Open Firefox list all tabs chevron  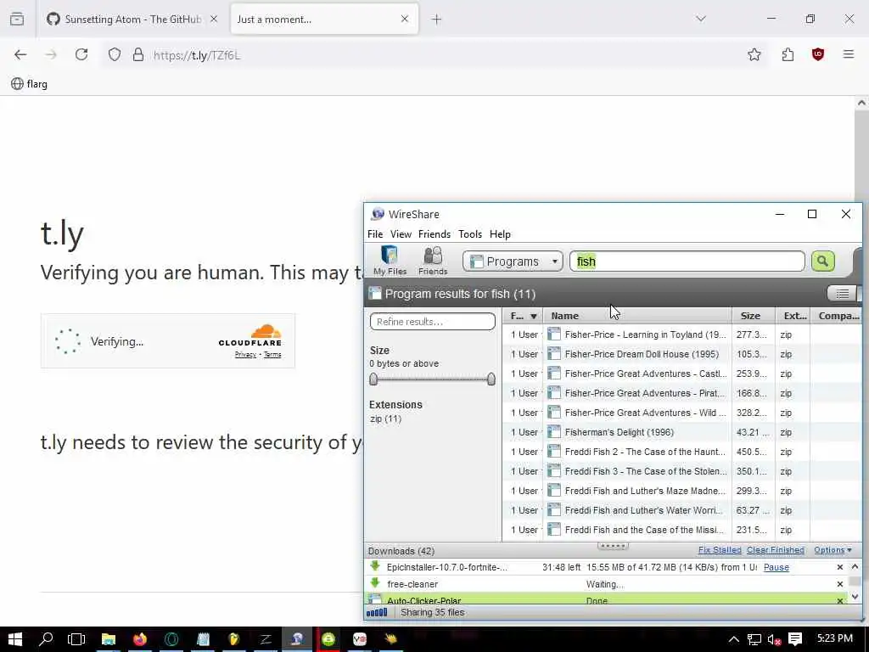pos(701,19)
